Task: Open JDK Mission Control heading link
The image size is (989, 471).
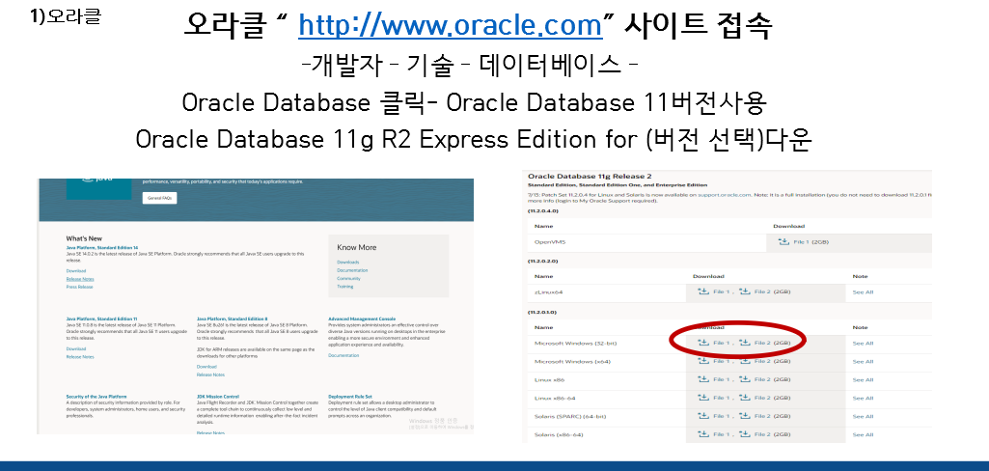Action: 218,397
